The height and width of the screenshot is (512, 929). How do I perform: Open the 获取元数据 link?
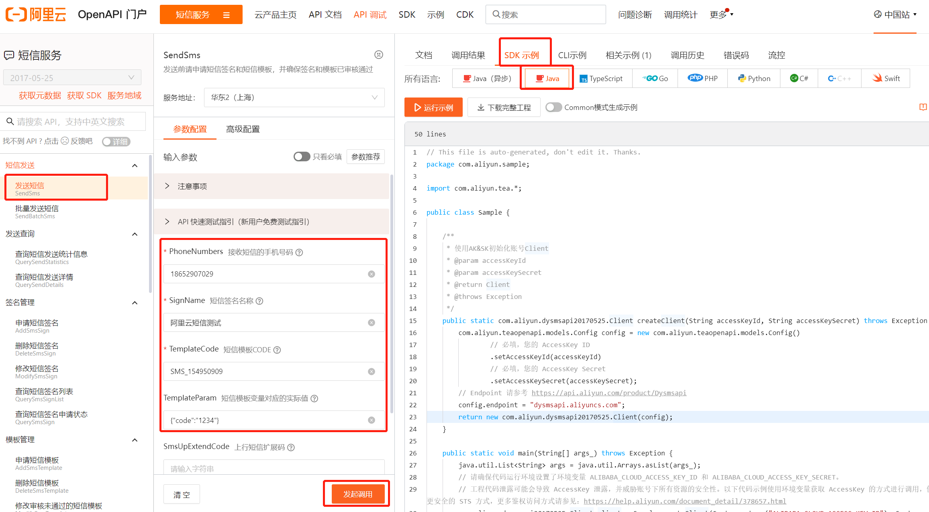(40, 95)
